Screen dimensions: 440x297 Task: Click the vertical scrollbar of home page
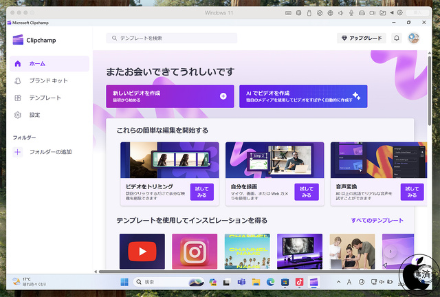[x=429, y=90]
